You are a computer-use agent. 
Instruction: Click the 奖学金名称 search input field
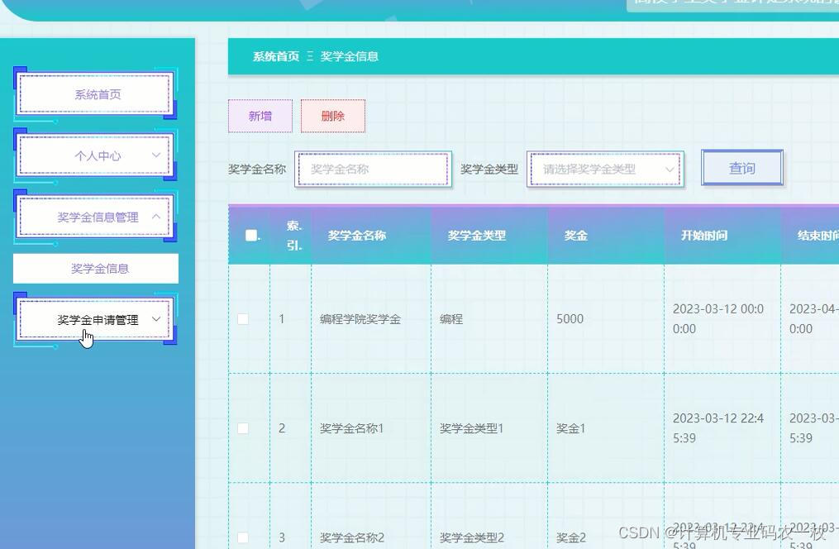373,168
